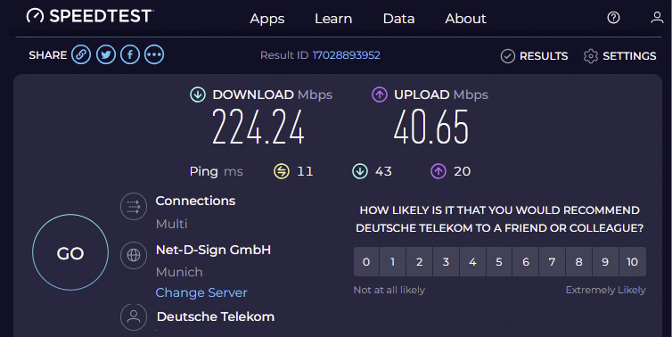
Task: Open the Apps menu
Action: pos(267,19)
